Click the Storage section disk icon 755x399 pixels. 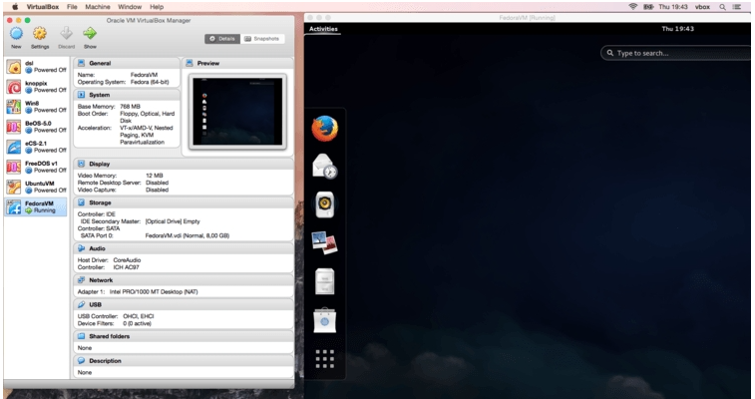[82, 202]
